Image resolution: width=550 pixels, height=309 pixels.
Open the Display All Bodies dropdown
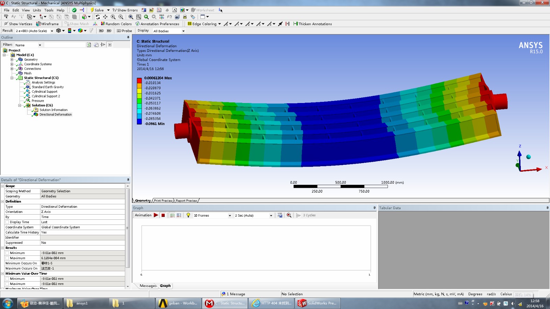183,31
